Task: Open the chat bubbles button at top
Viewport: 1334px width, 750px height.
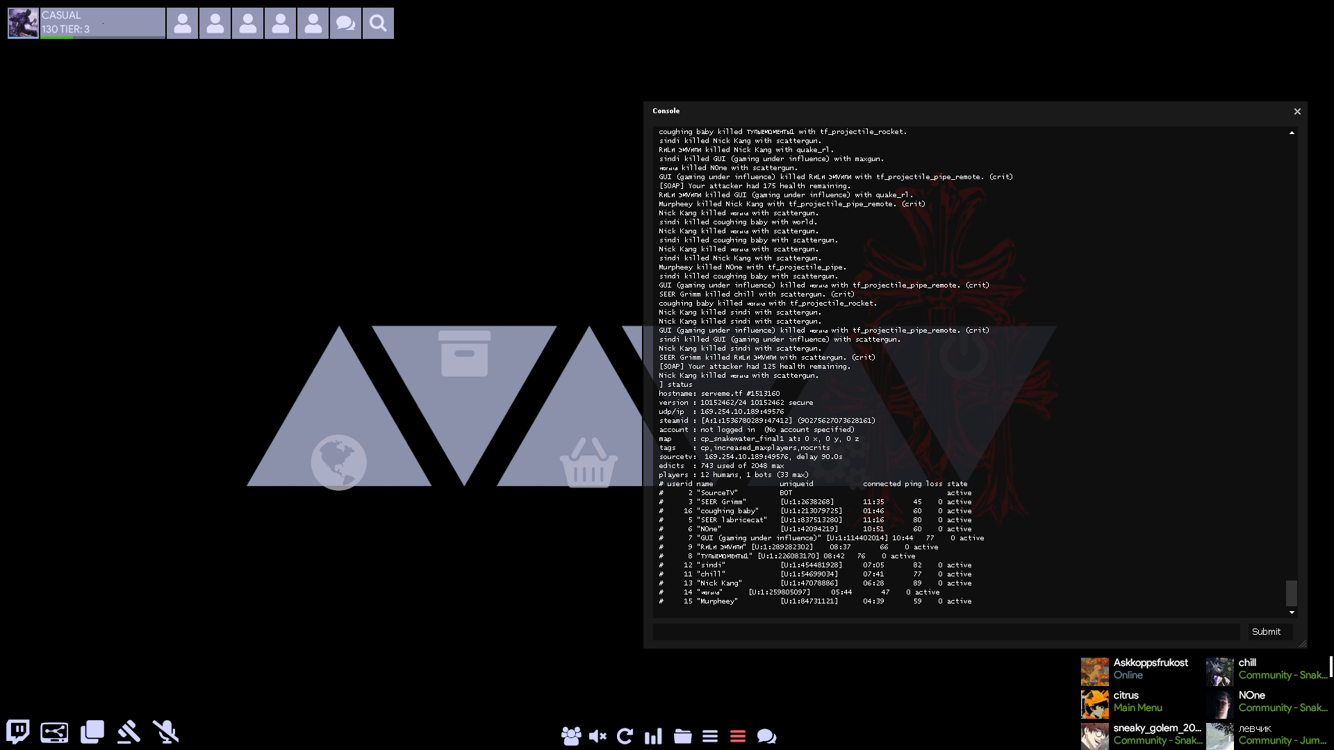Action: 345,24
